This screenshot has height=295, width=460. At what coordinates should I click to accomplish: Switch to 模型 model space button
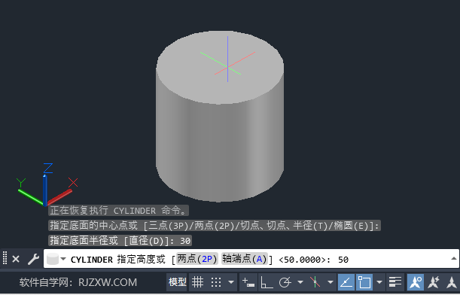178,282
